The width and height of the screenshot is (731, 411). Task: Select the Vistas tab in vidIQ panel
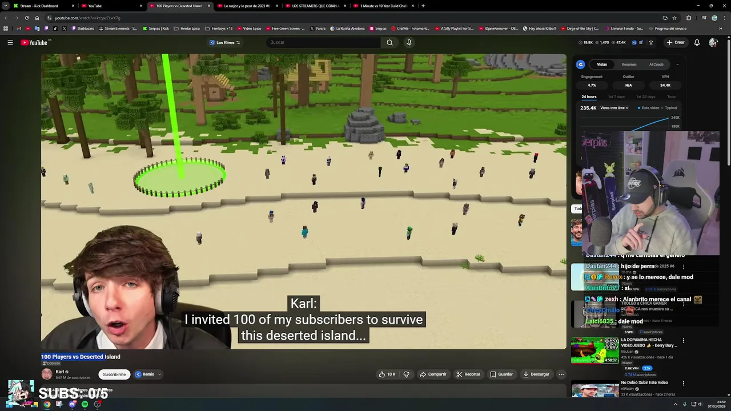(x=602, y=65)
